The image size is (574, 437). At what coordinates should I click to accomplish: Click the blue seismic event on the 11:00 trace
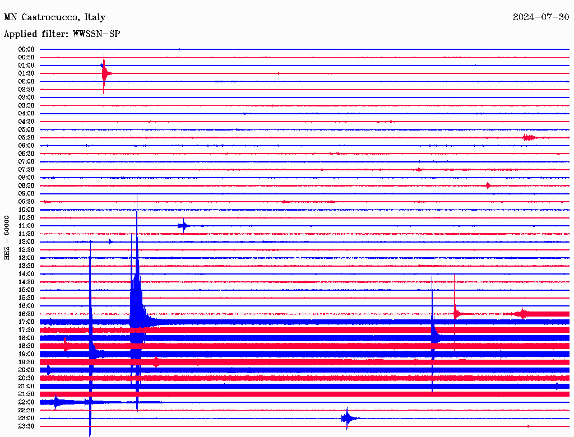184,226
